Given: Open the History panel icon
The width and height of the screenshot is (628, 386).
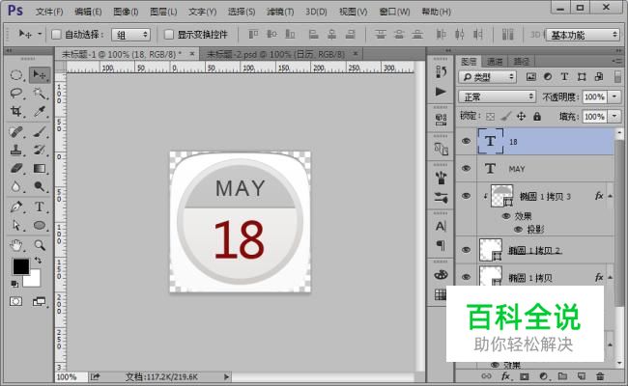Looking at the screenshot, I should 441,72.
